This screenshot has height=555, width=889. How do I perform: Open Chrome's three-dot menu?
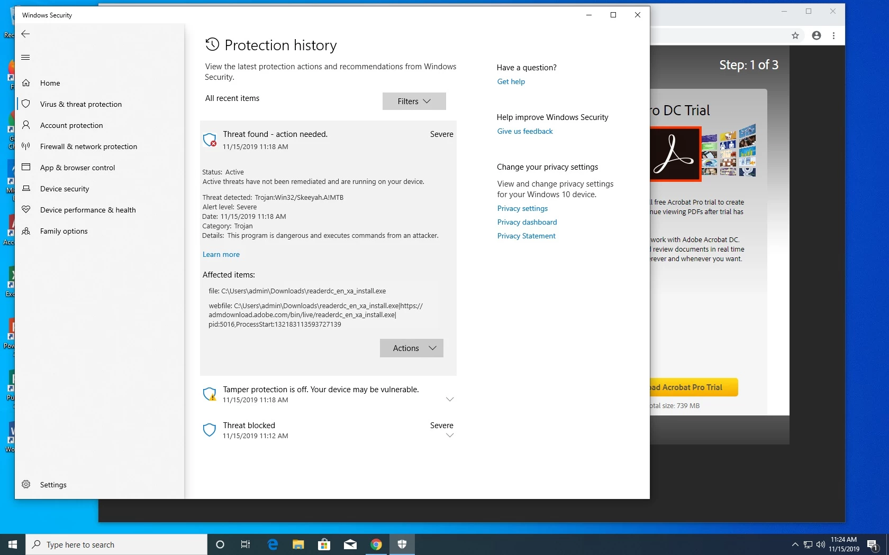pos(834,35)
